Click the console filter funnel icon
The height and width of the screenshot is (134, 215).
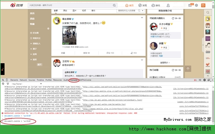pyautogui.click(x=8, y=84)
